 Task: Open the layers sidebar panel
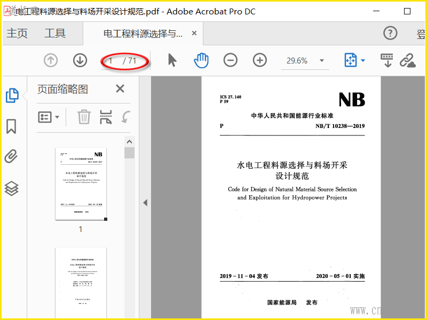pyautogui.click(x=11, y=188)
